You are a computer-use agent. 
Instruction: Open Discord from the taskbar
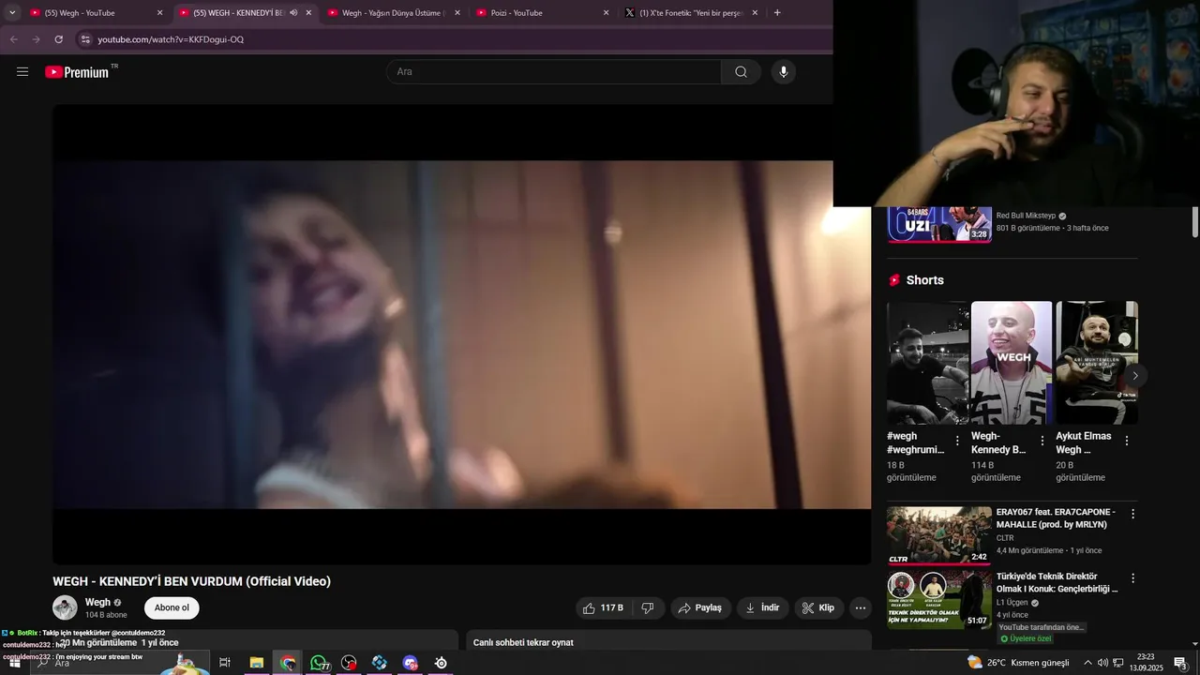(x=410, y=663)
